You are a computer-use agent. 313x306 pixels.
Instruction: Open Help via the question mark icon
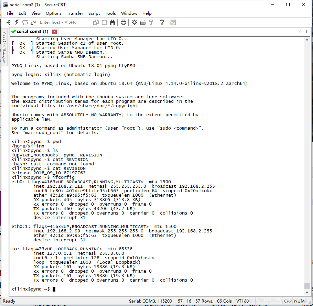(162, 22)
